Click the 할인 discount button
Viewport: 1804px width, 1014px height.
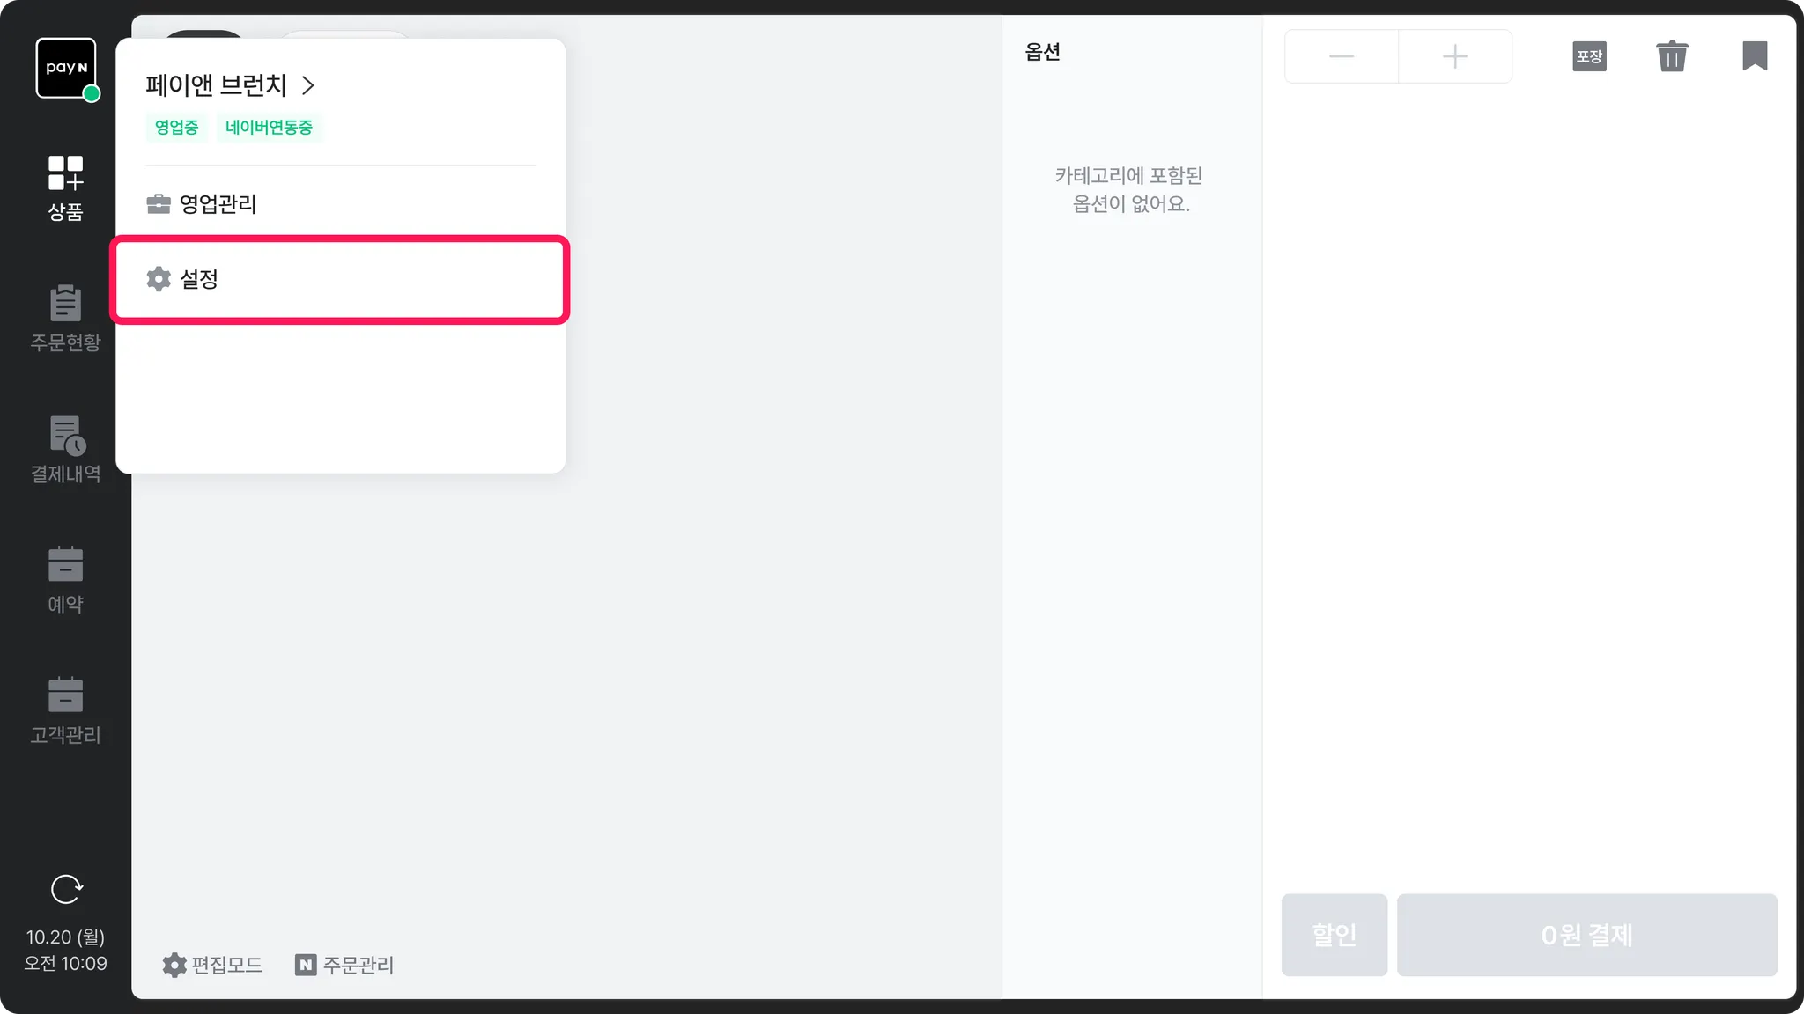(x=1334, y=935)
